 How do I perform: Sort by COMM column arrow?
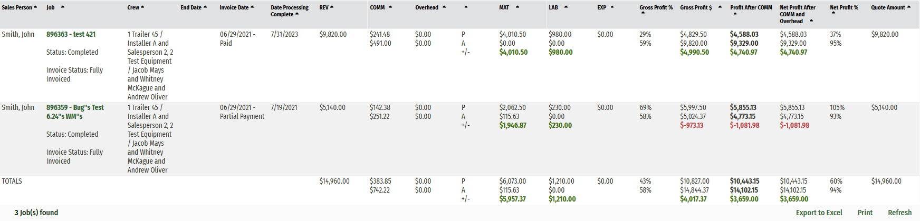(x=390, y=7)
